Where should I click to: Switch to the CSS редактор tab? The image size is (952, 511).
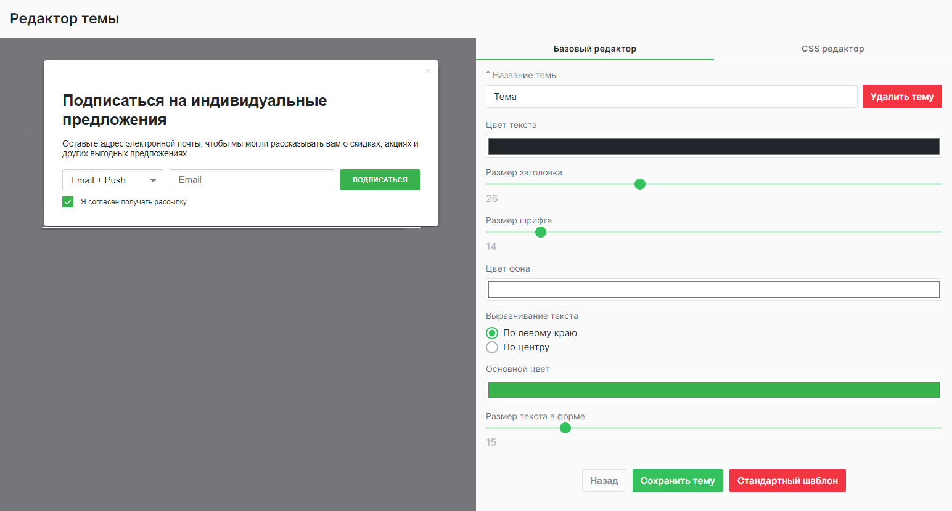832,48
